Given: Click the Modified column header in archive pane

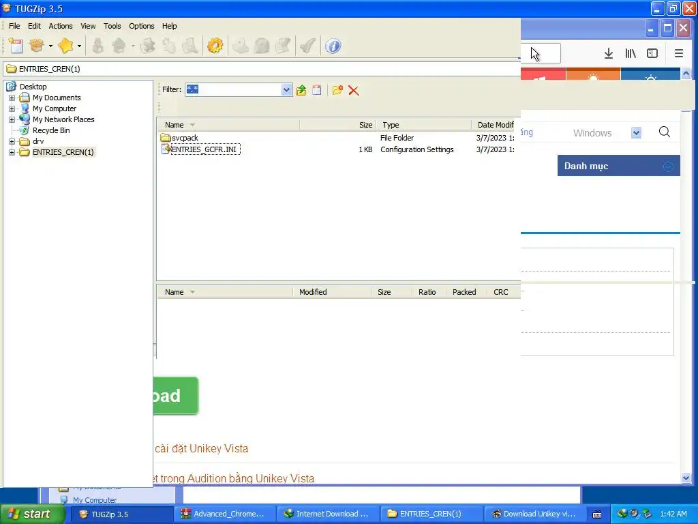Looking at the screenshot, I should click(332, 292).
